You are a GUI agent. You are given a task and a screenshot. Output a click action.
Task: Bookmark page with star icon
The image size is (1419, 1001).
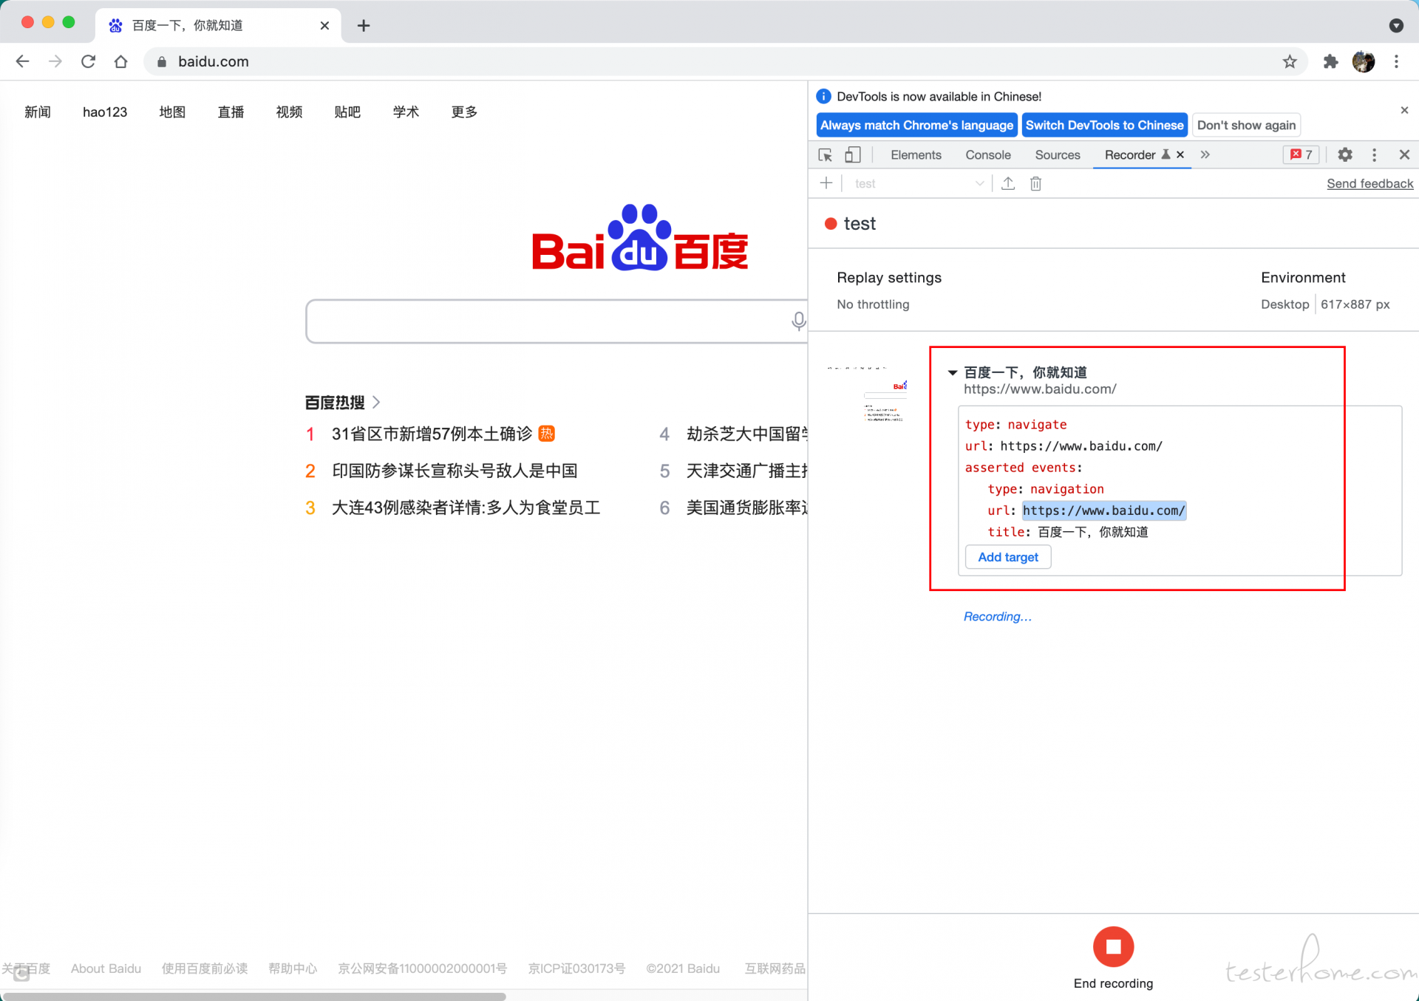(x=1290, y=61)
